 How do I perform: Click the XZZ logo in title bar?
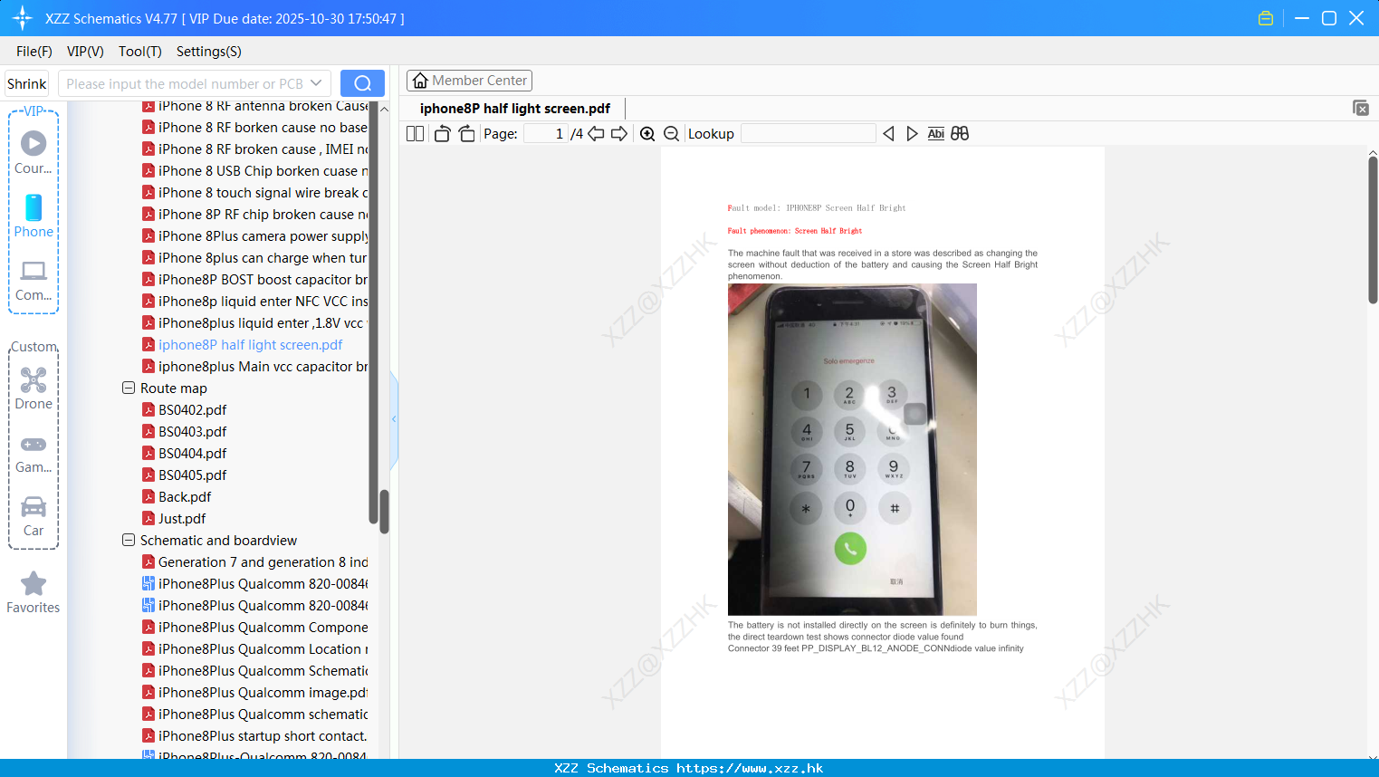point(23,18)
